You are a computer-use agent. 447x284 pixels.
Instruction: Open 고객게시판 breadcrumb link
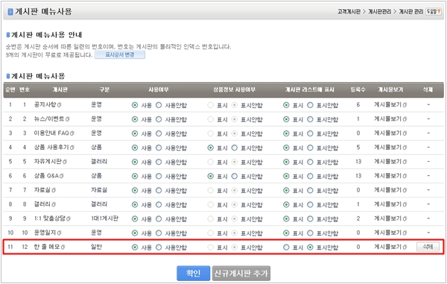coord(349,11)
